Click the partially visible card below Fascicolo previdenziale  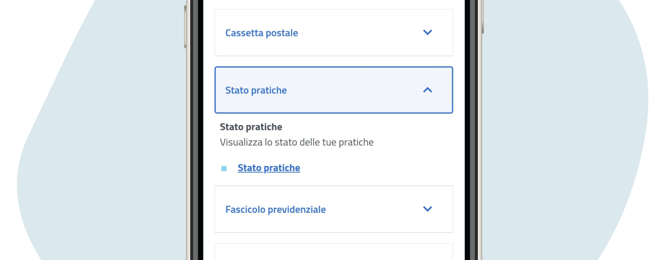point(334,252)
